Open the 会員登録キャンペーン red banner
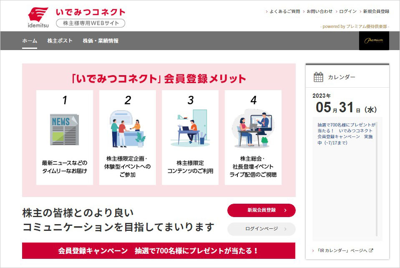Image resolution: width=400 pixels, height=268 pixels. click(x=158, y=250)
